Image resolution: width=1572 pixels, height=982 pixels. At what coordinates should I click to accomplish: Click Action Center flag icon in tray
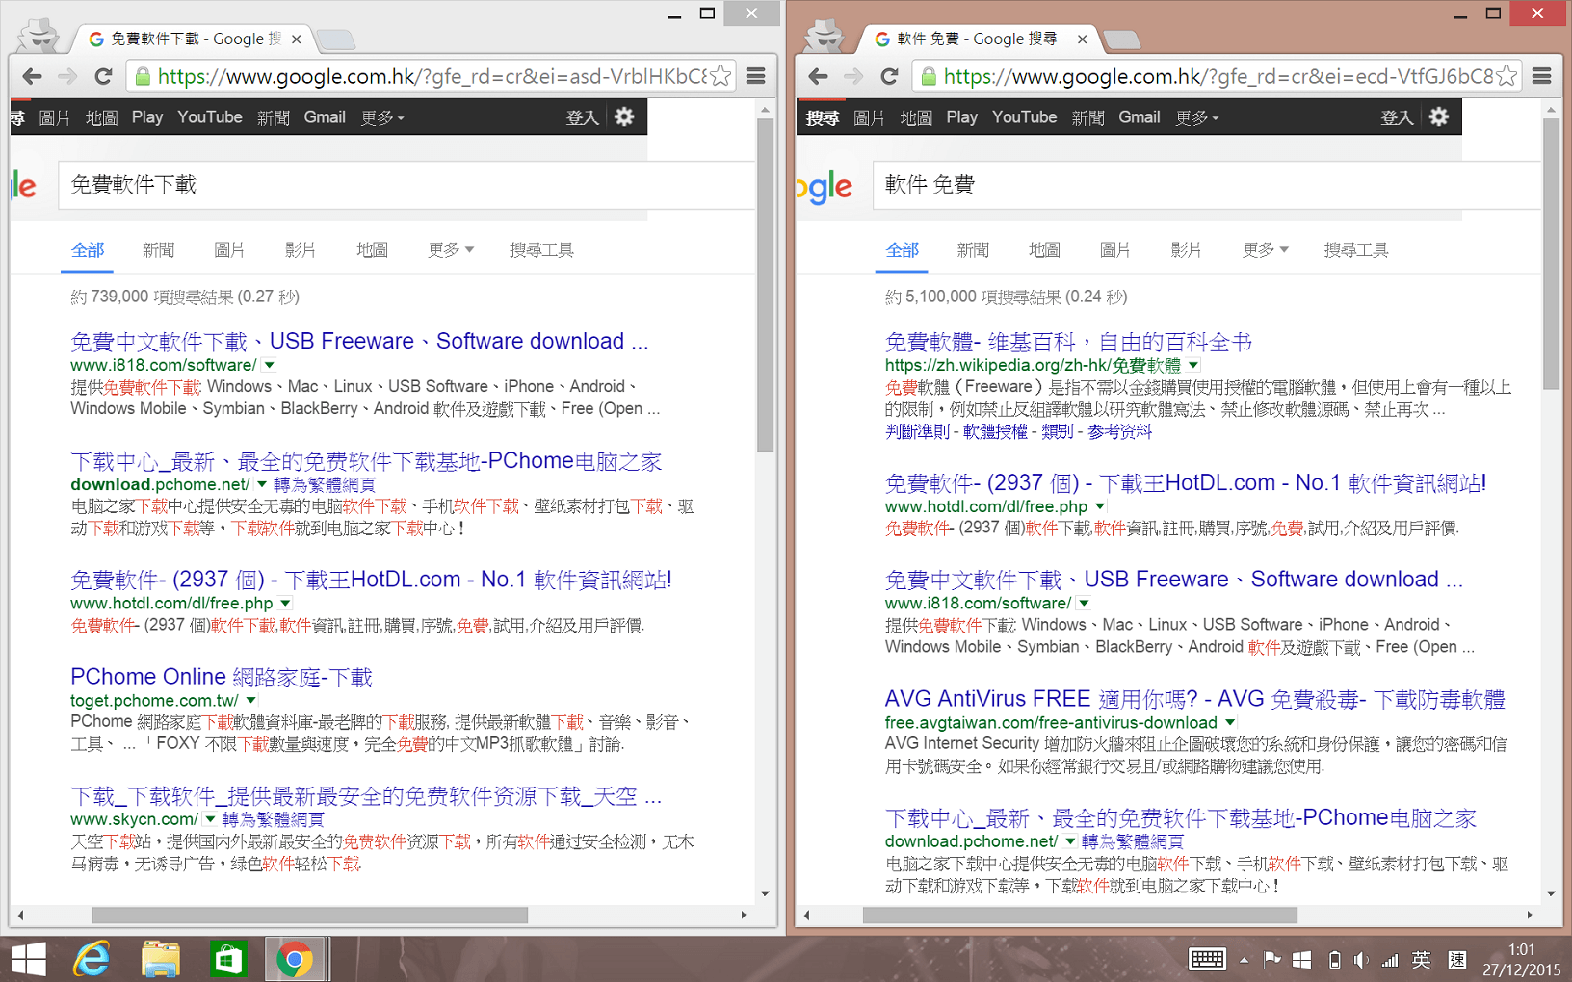1271,960
